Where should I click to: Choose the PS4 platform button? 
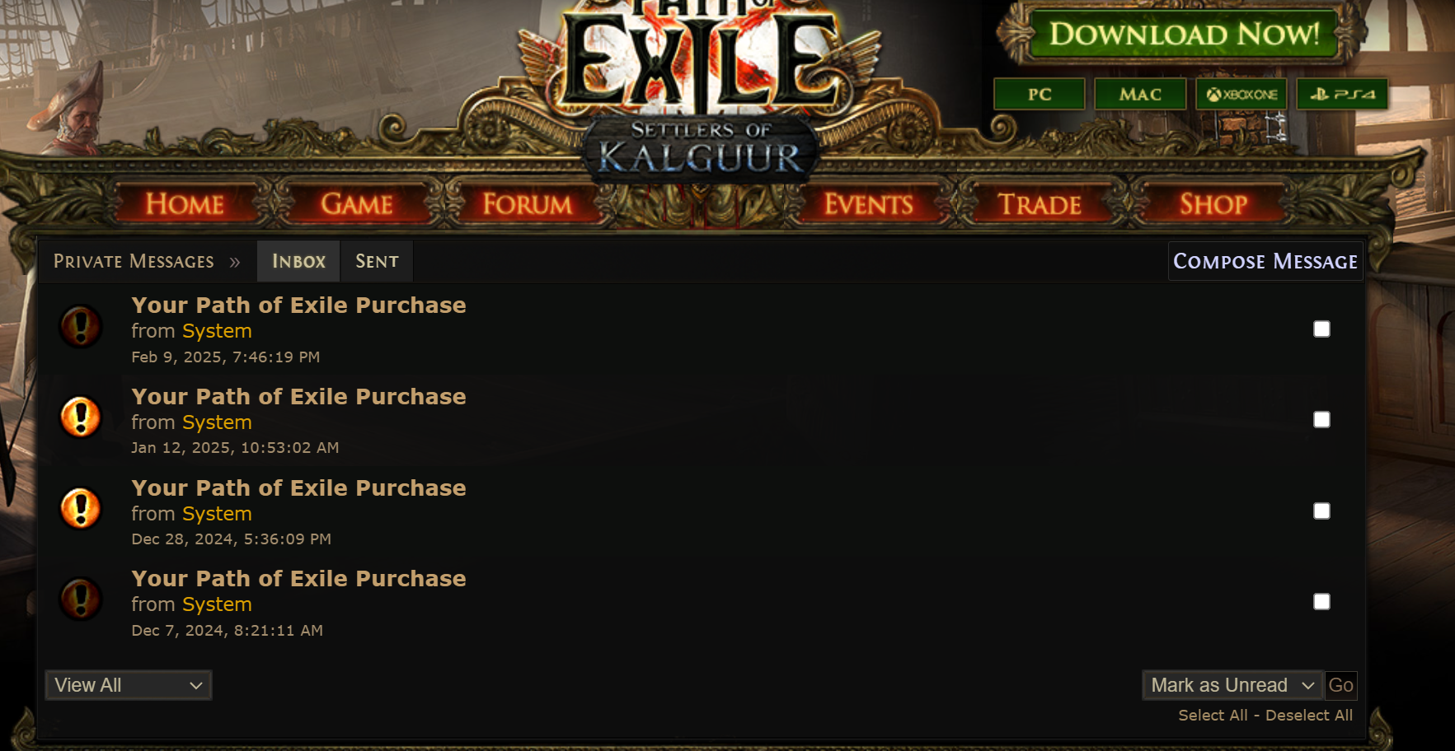tap(1342, 95)
